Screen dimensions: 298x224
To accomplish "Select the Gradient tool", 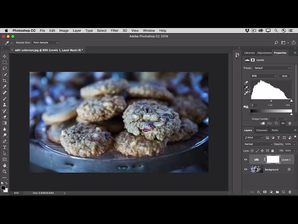I will [5, 123].
